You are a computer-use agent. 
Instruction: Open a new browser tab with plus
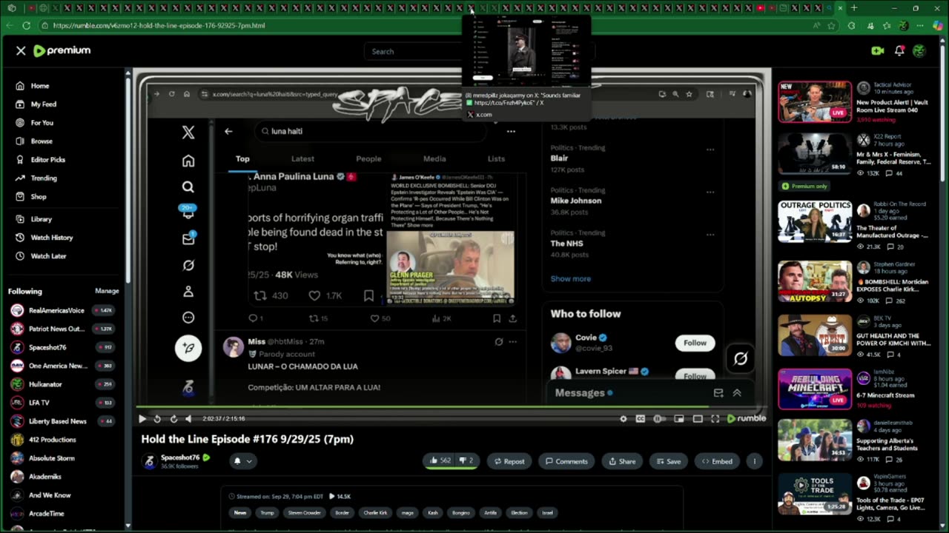[x=853, y=8]
